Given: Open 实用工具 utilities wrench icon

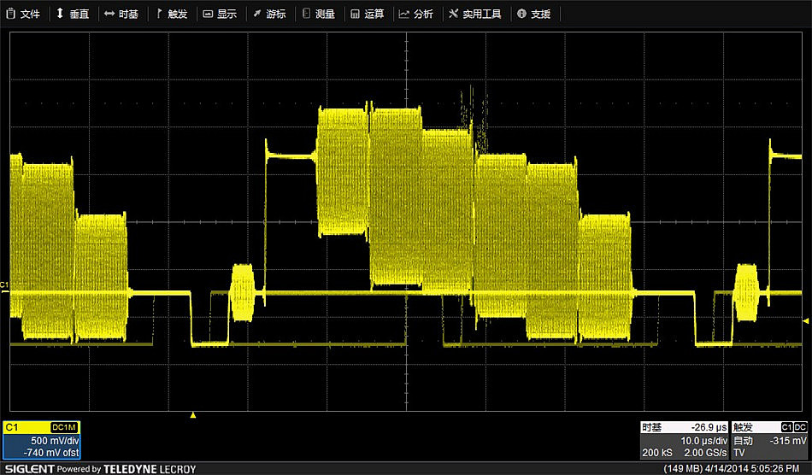Looking at the screenshot, I should [x=453, y=14].
